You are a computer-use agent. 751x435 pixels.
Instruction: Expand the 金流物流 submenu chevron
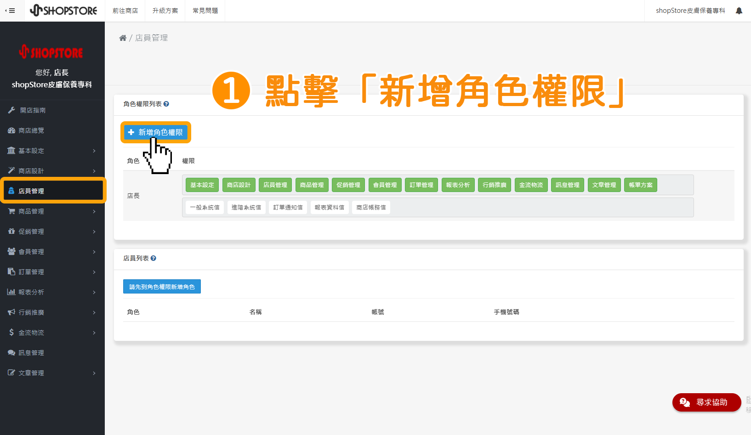(94, 333)
